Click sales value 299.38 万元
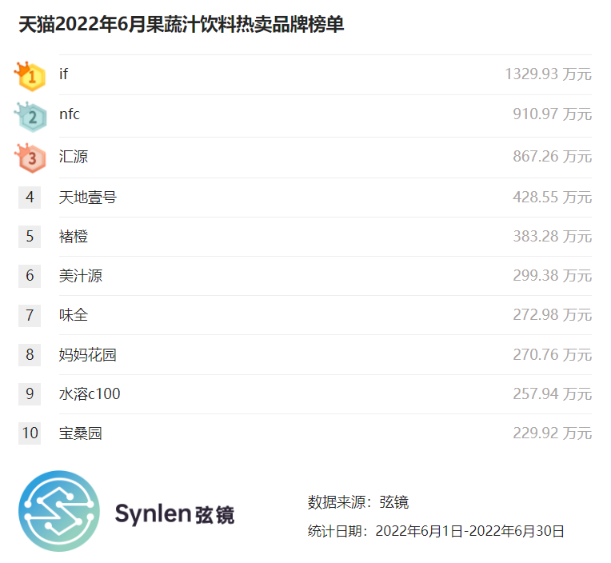This screenshot has width=611, height=563. (552, 276)
